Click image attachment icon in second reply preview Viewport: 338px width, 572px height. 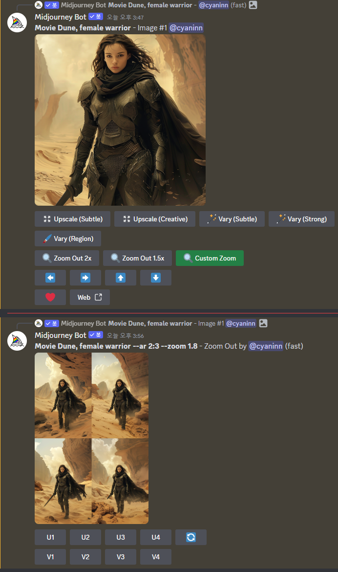263,324
